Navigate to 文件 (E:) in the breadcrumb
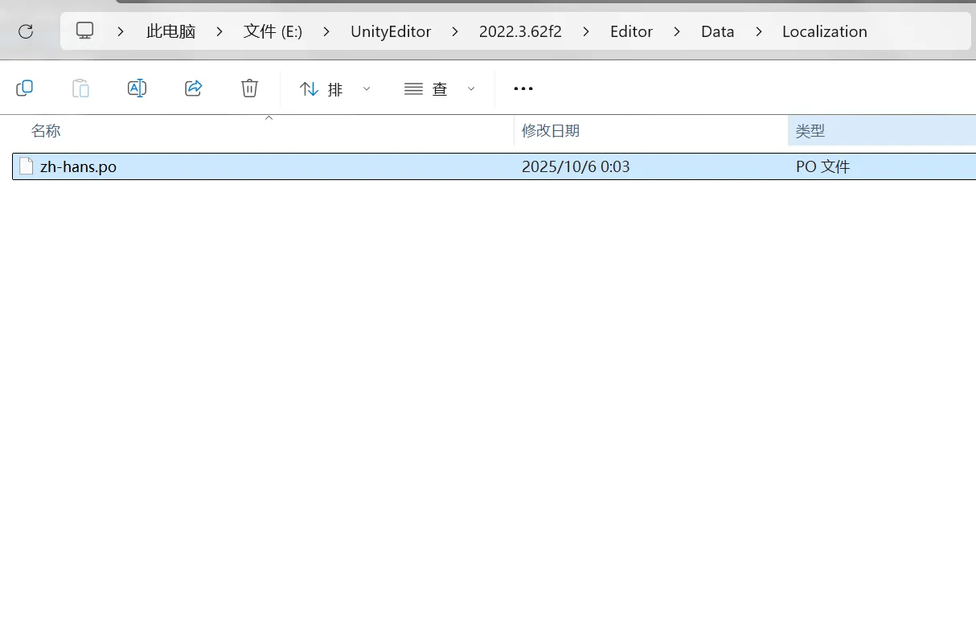 point(273,32)
